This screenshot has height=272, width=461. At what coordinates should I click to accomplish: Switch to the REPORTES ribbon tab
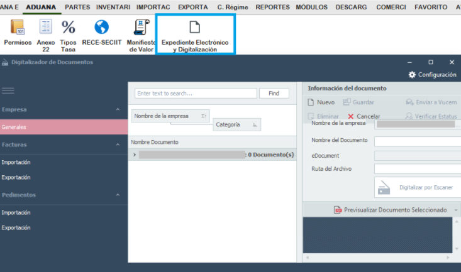272,7
